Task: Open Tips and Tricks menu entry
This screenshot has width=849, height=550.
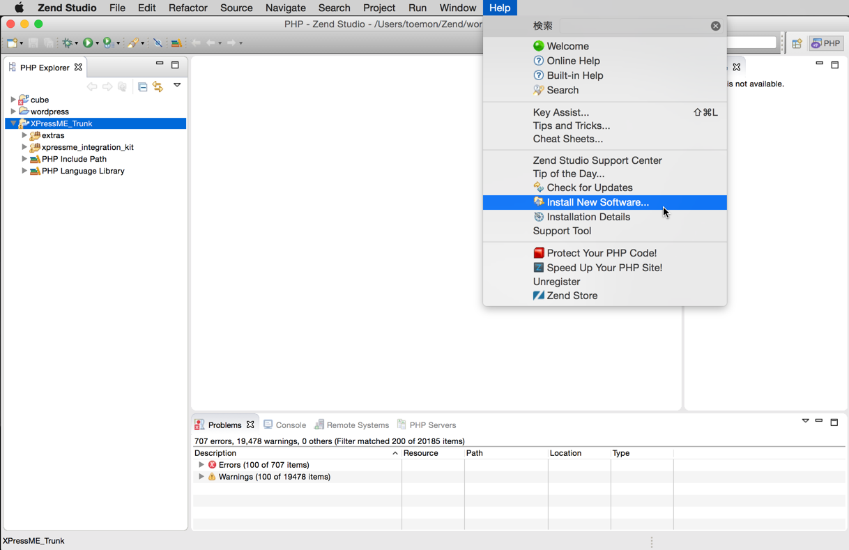Action: 604,125
